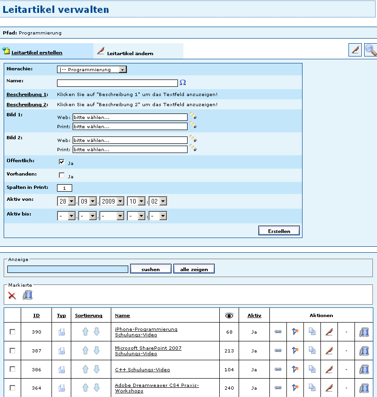Move iPhone-Programmierung entry down with arrow
Viewport: 377px width, 397px height.
click(x=97, y=332)
